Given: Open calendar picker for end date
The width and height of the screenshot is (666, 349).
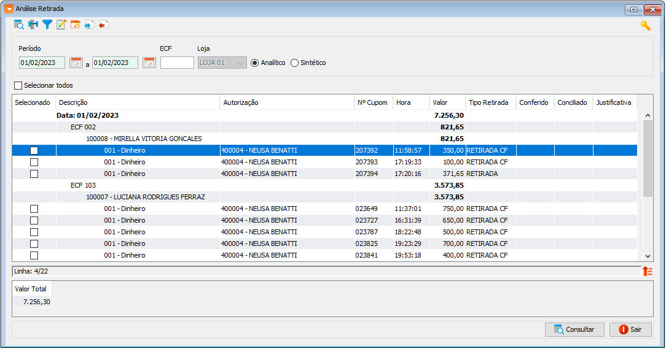Looking at the screenshot, I should (149, 63).
